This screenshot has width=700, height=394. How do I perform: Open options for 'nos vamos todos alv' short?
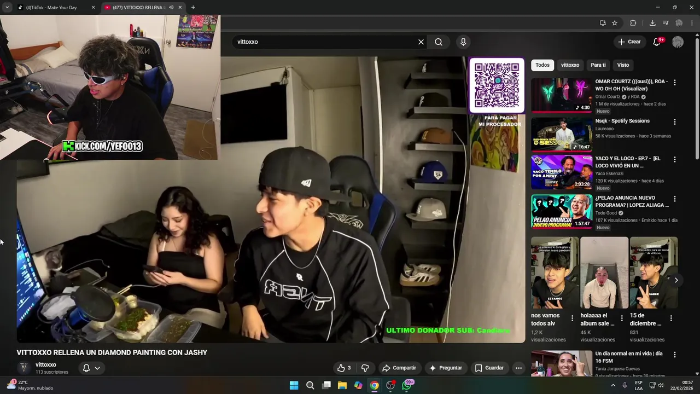[x=573, y=317]
